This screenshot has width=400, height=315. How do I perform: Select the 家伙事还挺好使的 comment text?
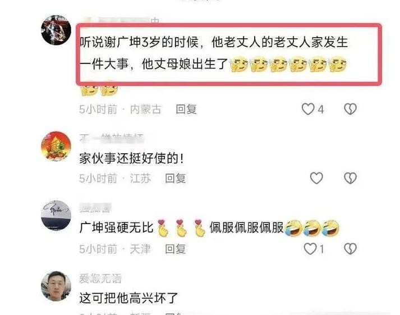click(x=131, y=158)
